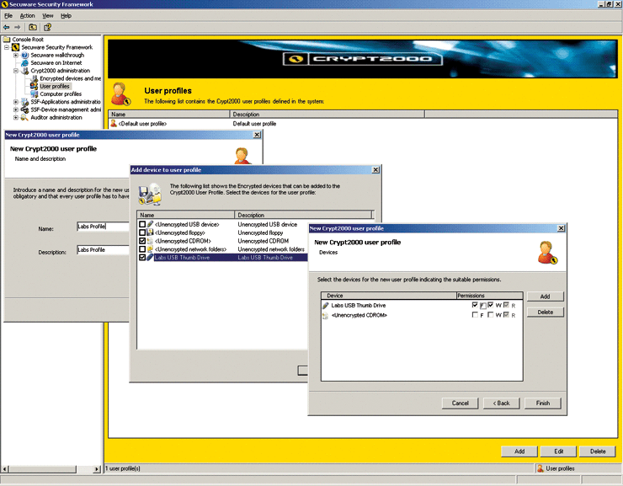Click the Unencrypted CDROM icon in Add device list
This screenshot has height=486, width=623.
(x=150, y=241)
